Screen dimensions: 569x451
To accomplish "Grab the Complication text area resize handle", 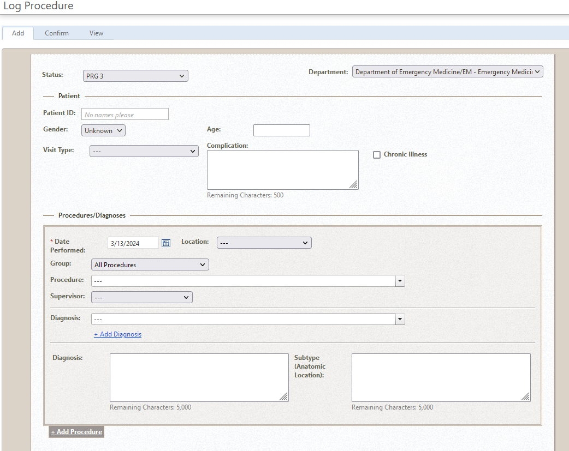I will (354, 185).
